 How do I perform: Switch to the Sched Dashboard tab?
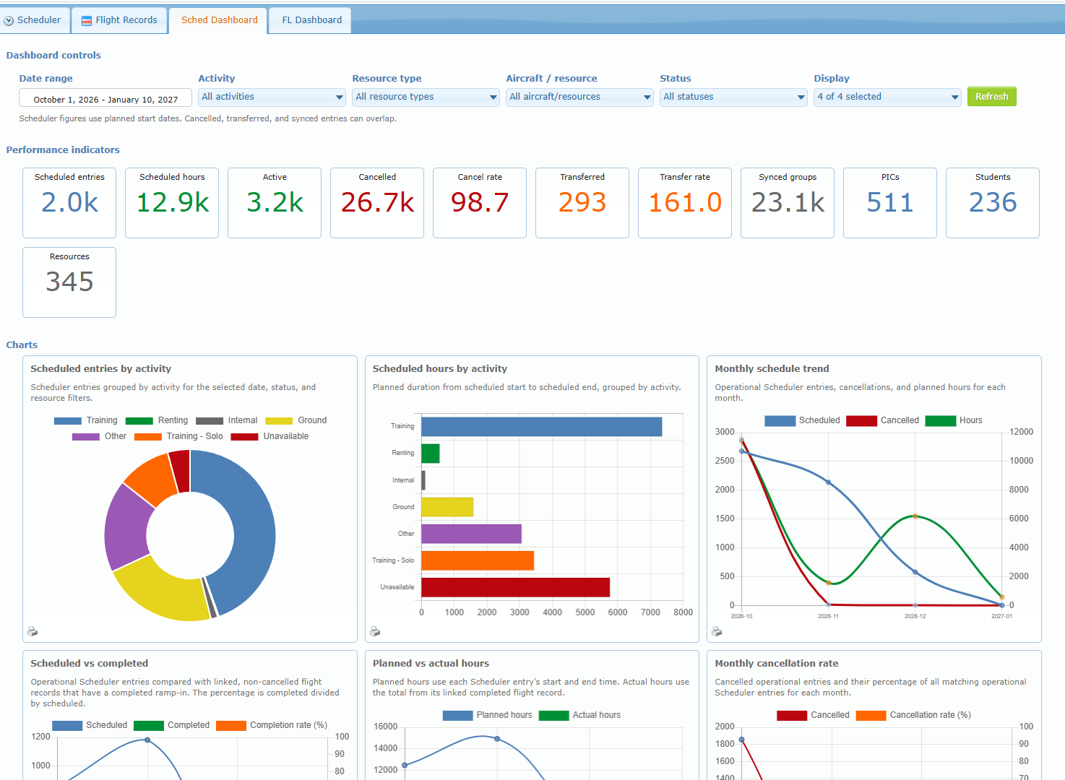coord(219,20)
